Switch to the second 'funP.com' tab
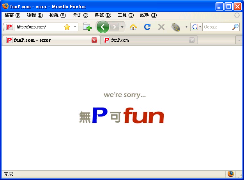This screenshot has height=180, width=244. pyautogui.click(x=149, y=40)
